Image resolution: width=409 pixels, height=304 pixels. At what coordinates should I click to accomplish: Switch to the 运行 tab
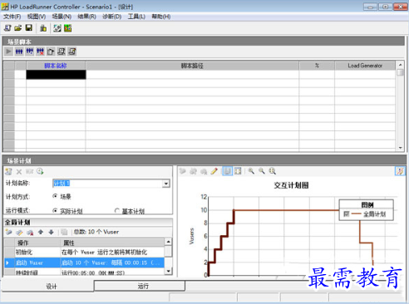click(x=140, y=286)
